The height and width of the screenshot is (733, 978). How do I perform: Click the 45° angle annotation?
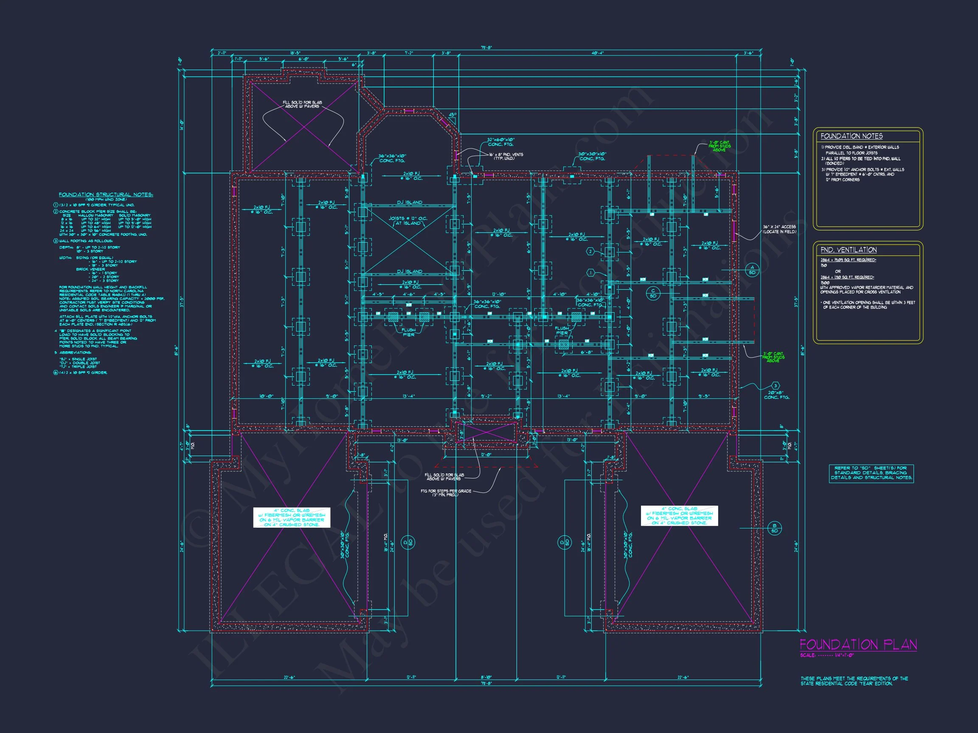[x=452, y=115]
